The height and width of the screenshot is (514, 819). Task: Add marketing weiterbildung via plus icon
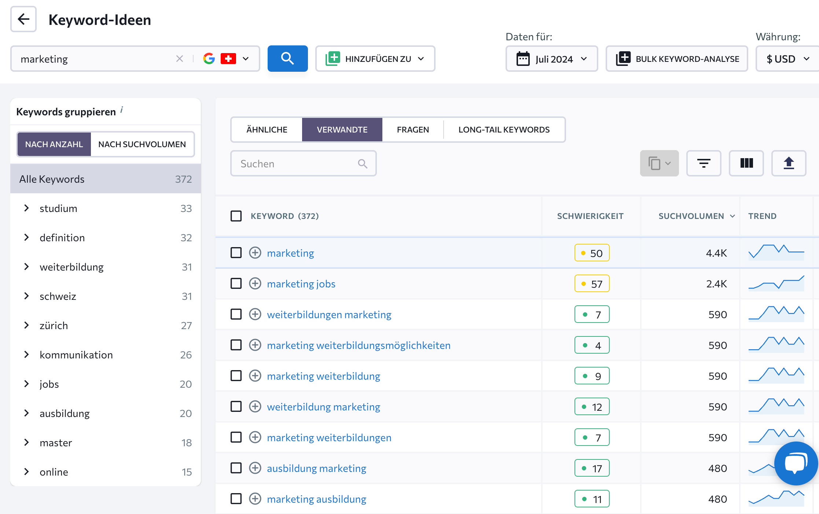255,376
